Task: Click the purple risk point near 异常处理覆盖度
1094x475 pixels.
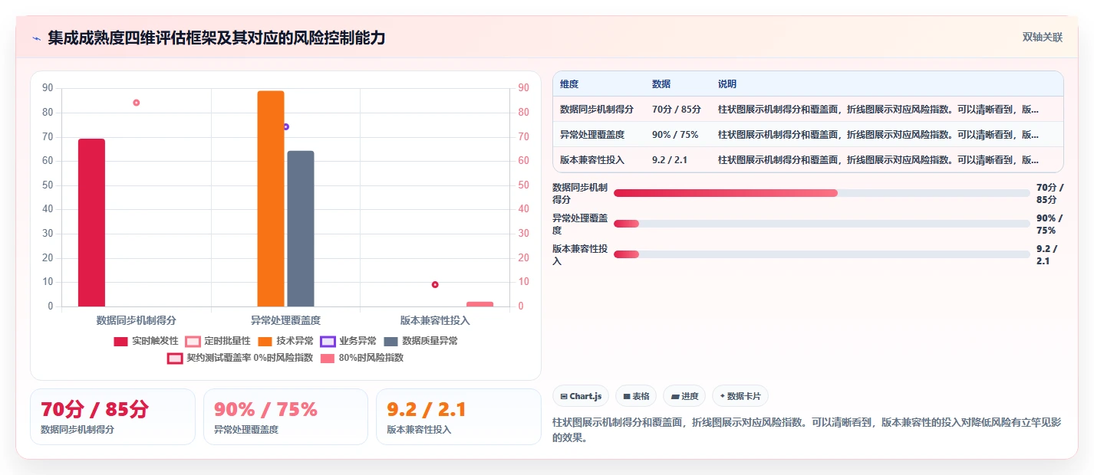Action: (x=285, y=126)
